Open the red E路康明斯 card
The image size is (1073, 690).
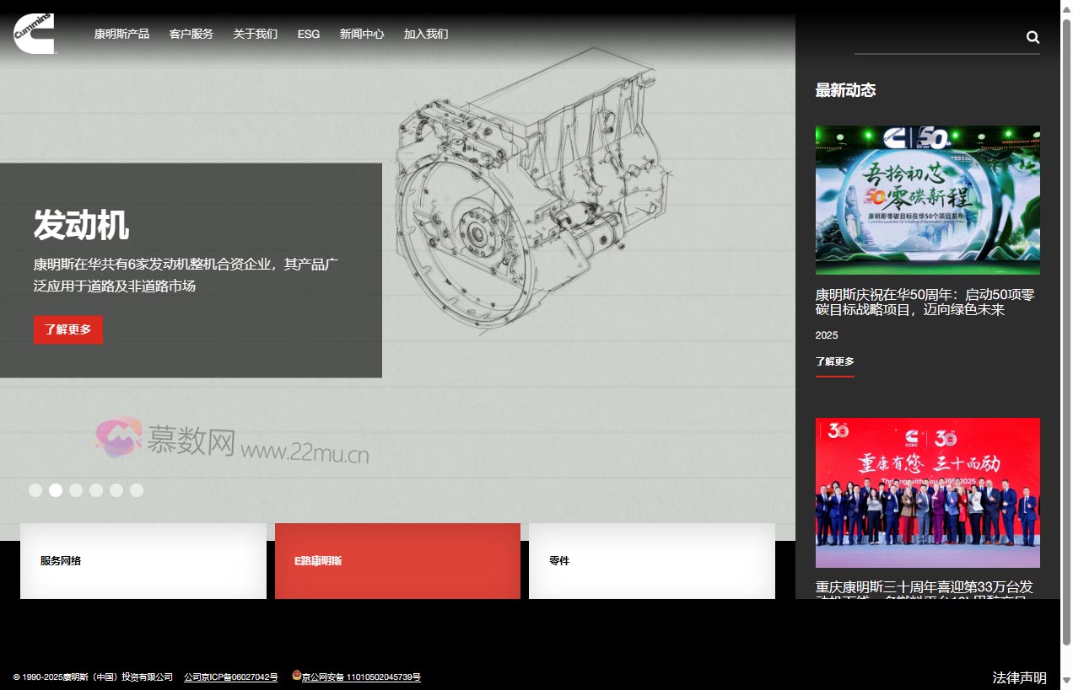[x=397, y=561]
